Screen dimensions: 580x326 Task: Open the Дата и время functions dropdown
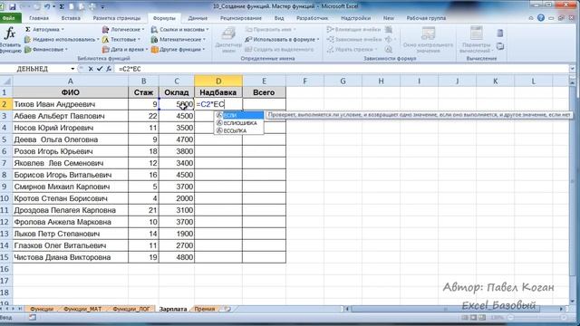147,49
